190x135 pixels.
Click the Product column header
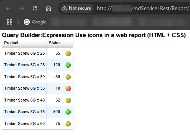pos(24,43)
